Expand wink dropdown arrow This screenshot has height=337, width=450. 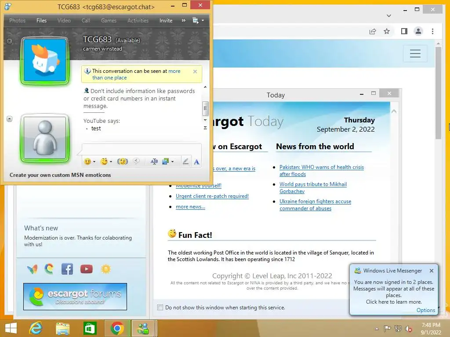(111, 162)
